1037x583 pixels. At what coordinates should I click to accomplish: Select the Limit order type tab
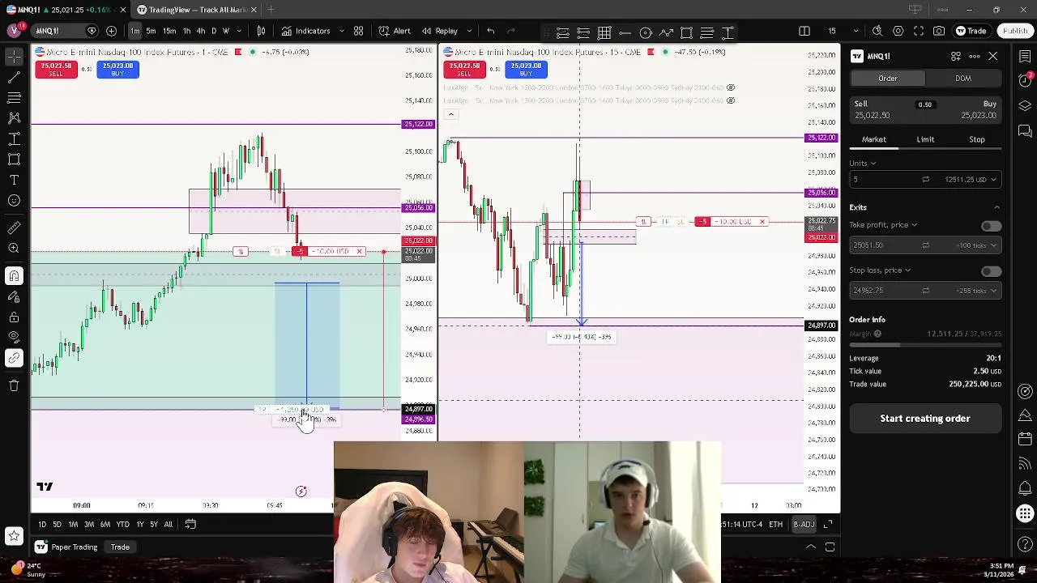pyautogui.click(x=925, y=139)
